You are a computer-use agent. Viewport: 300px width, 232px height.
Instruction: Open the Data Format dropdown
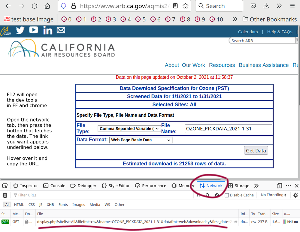point(141,140)
